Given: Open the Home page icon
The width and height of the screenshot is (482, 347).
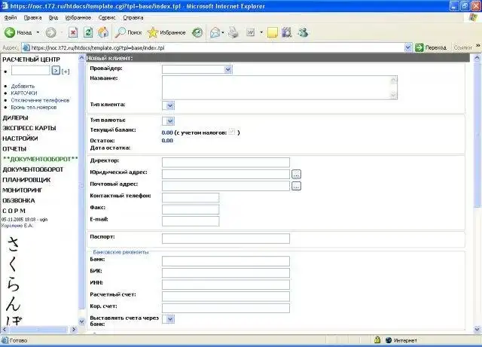Looking at the screenshot, I should pos(103,32).
